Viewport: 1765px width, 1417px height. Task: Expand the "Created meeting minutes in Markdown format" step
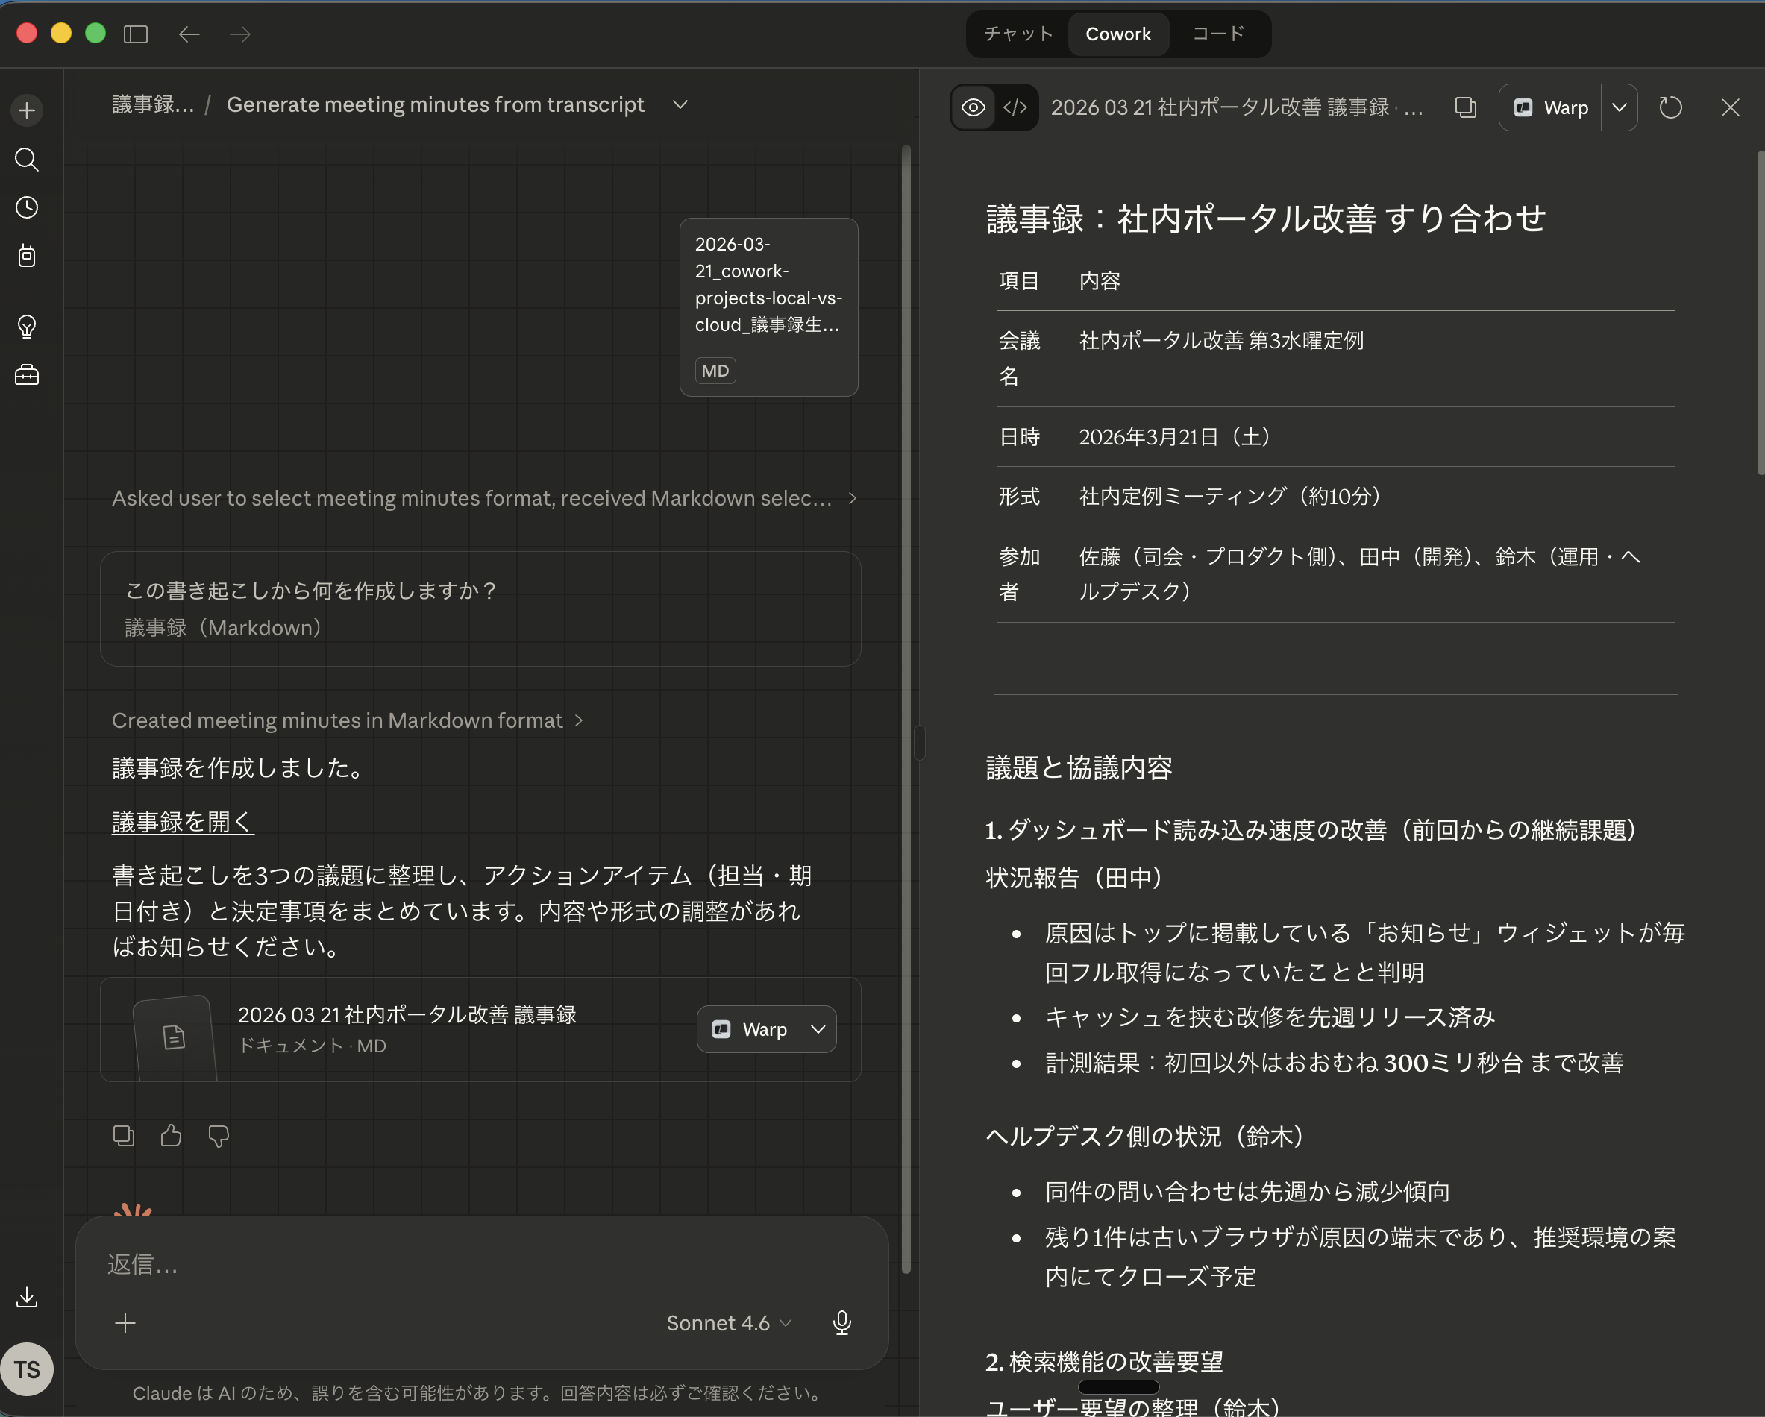click(x=347, y=720)
